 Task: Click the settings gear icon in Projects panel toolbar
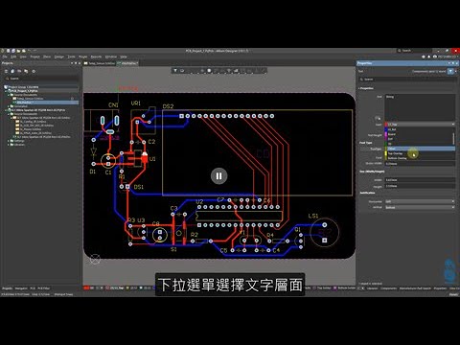tap(34, 71)
